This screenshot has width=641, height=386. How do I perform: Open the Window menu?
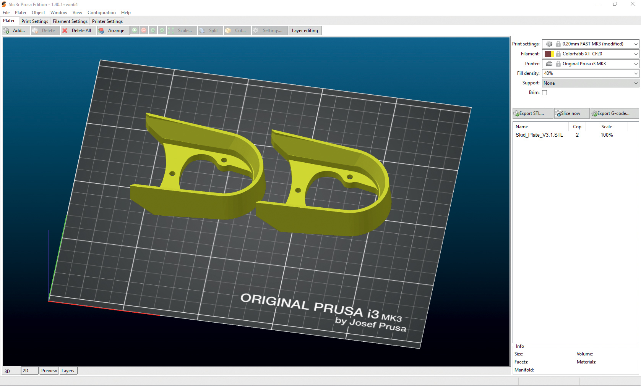coord(59,13)
